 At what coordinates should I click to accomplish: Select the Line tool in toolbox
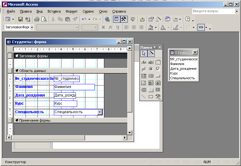(x=144, y=97)
